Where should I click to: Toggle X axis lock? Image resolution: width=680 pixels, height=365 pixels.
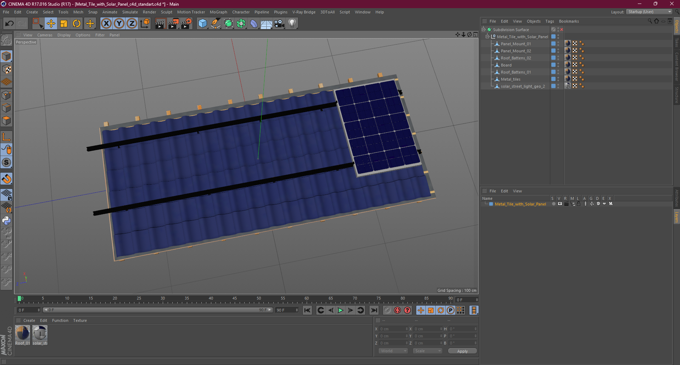106,24
